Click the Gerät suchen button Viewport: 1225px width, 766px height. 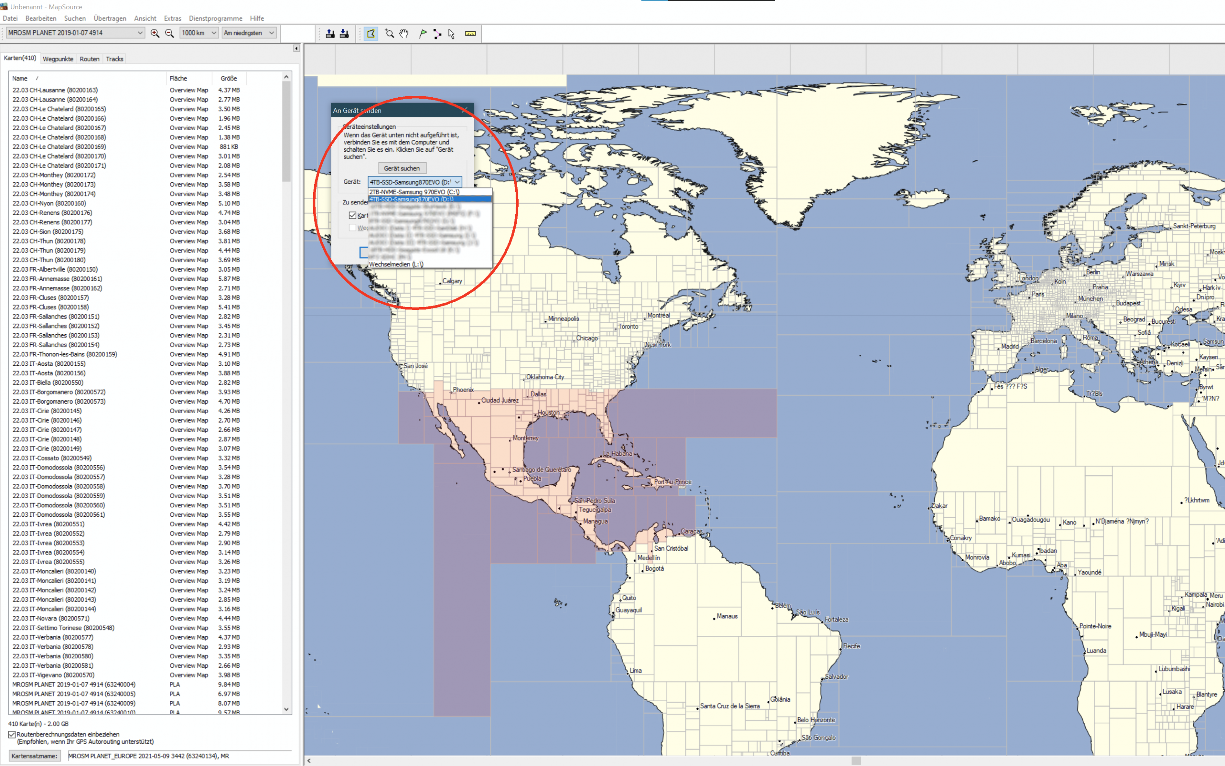coord(402,168)
